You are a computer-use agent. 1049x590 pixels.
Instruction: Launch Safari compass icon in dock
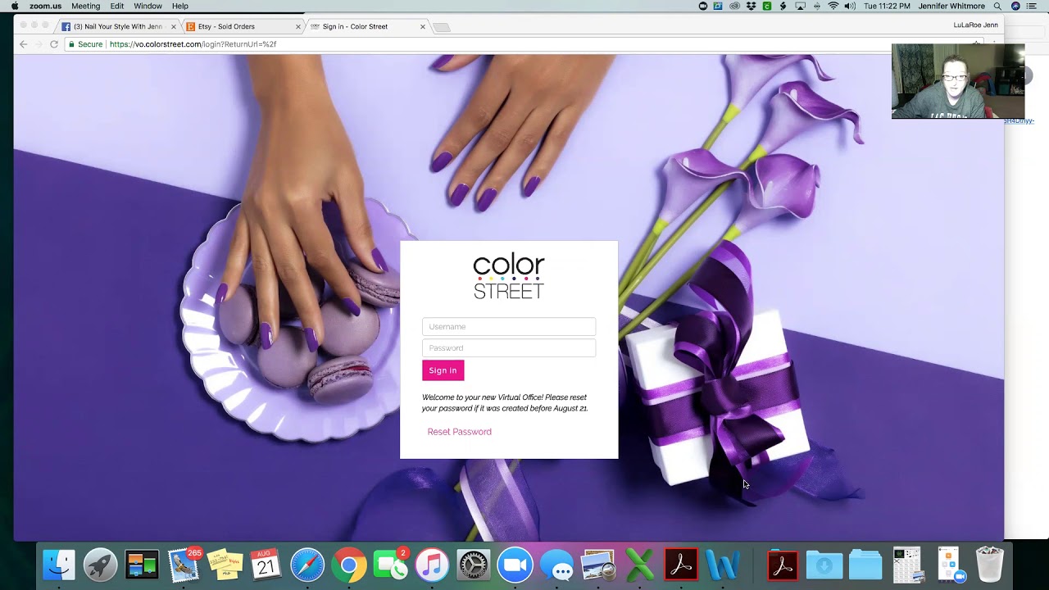coord(307,565)
